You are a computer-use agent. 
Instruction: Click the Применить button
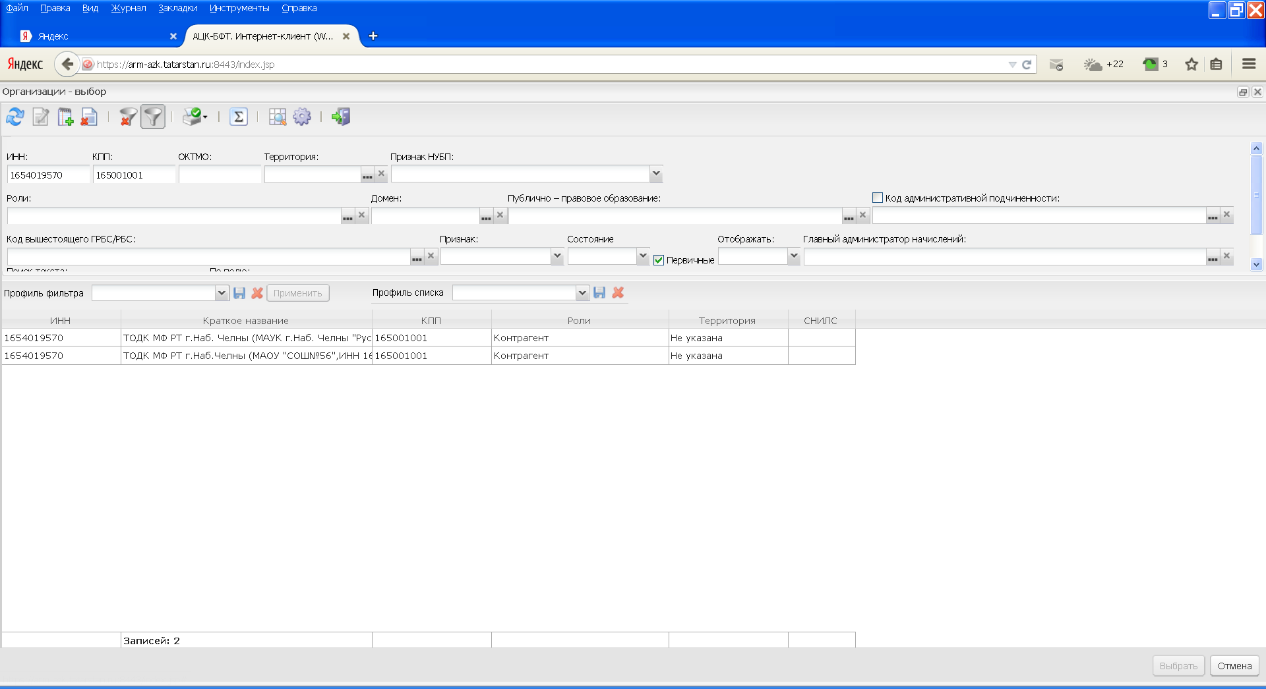(297, 293)
